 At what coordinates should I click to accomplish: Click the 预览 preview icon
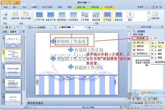click(5, 15)
